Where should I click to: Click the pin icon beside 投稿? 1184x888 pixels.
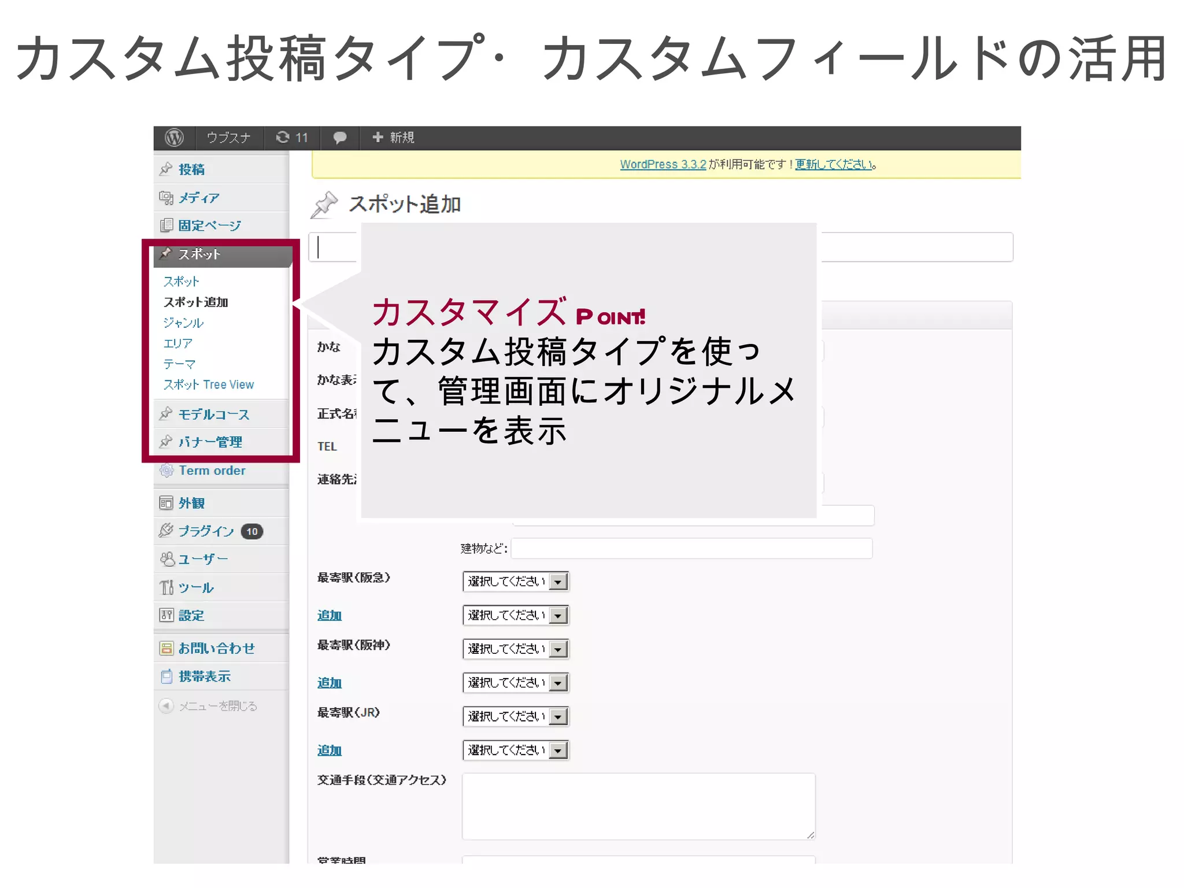pos(166,169)
